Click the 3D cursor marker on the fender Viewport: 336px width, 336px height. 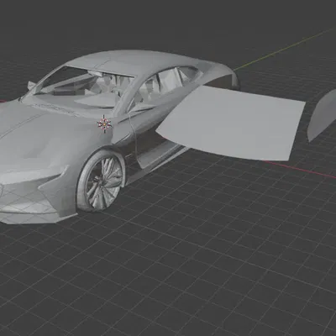tap(104, 123)
